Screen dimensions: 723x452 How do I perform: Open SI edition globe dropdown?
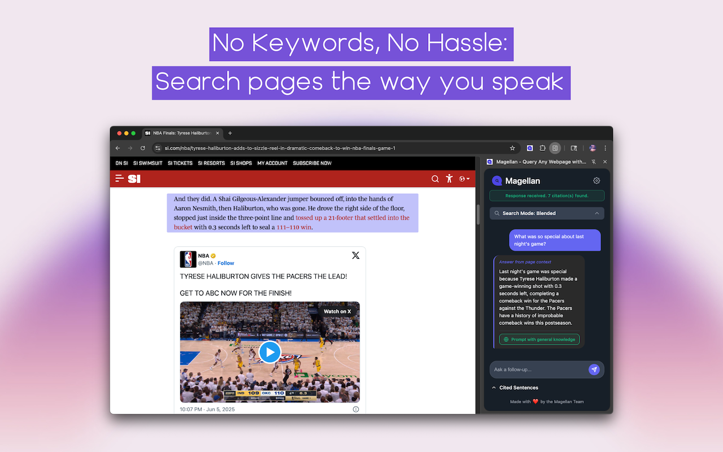click(464, 179)
